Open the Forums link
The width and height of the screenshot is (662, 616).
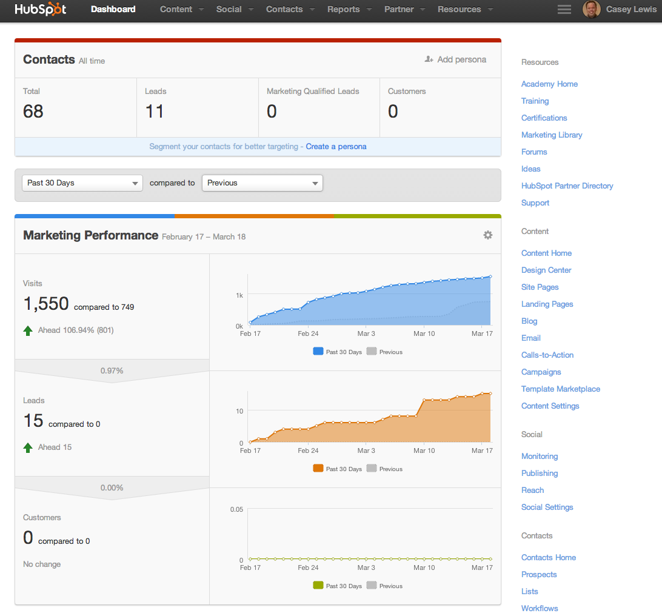coord(534,152)
